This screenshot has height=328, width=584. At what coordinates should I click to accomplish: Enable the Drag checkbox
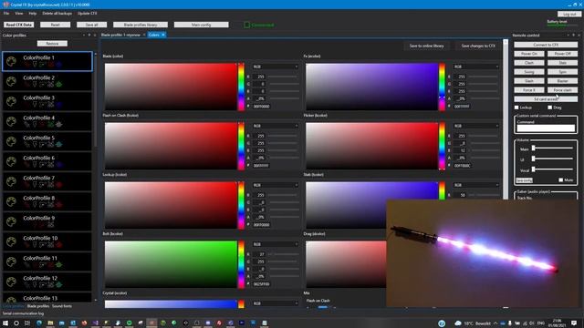(x=549, y=108)
